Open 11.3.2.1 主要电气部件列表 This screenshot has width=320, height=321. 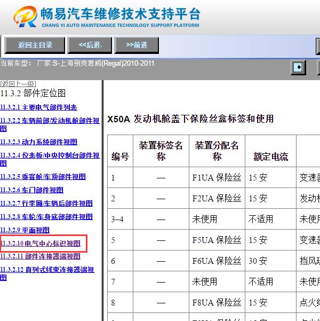coord(38,107)
